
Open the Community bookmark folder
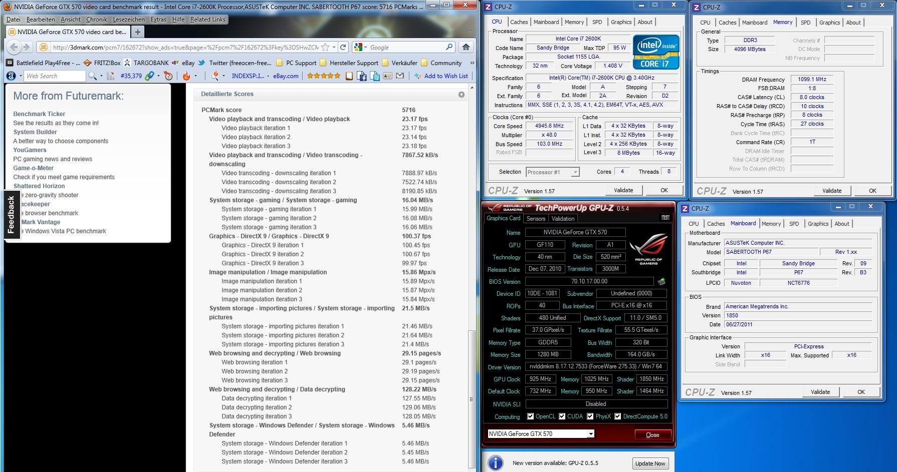coord(441,63)
